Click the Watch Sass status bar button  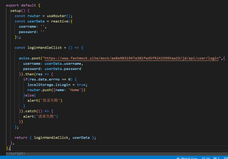point(187,158)
